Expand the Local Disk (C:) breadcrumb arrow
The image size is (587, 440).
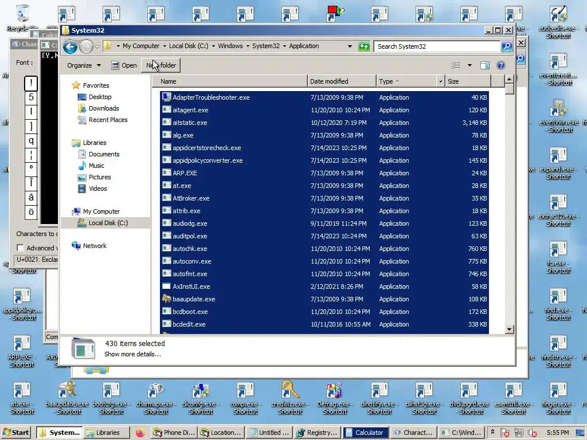pos(213,46)
